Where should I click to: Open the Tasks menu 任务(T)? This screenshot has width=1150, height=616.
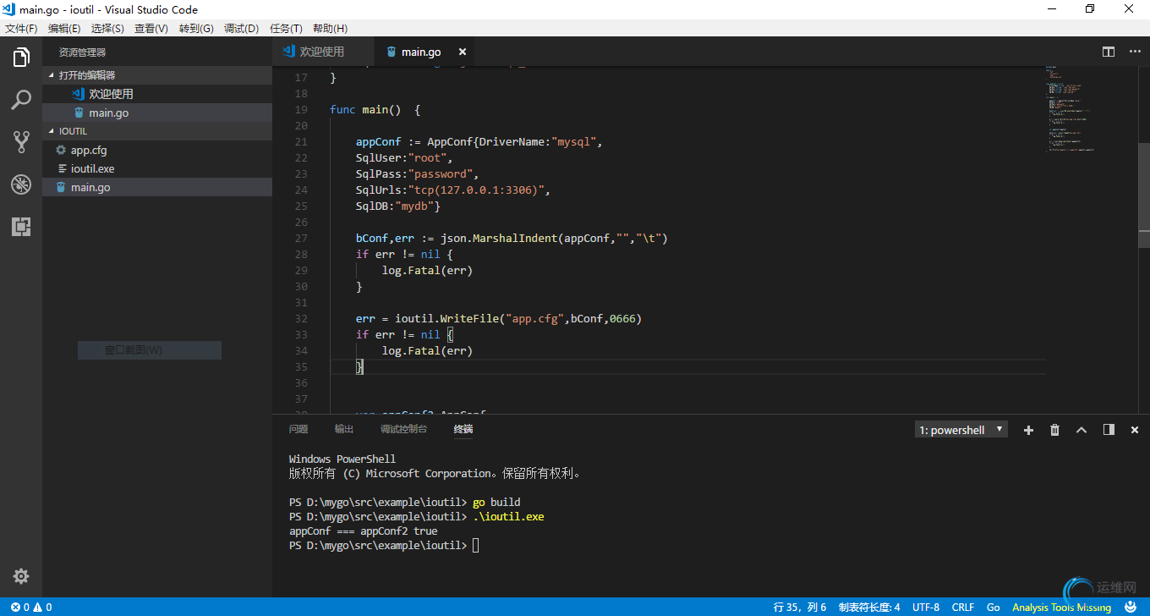286,28
